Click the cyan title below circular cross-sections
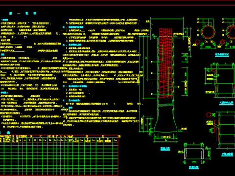 click(x=222, y=55)
